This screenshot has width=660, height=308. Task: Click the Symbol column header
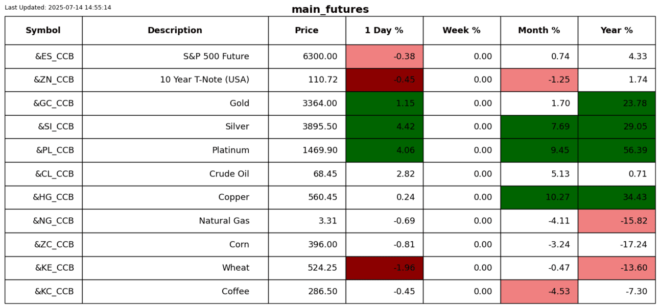click(43, 31)
